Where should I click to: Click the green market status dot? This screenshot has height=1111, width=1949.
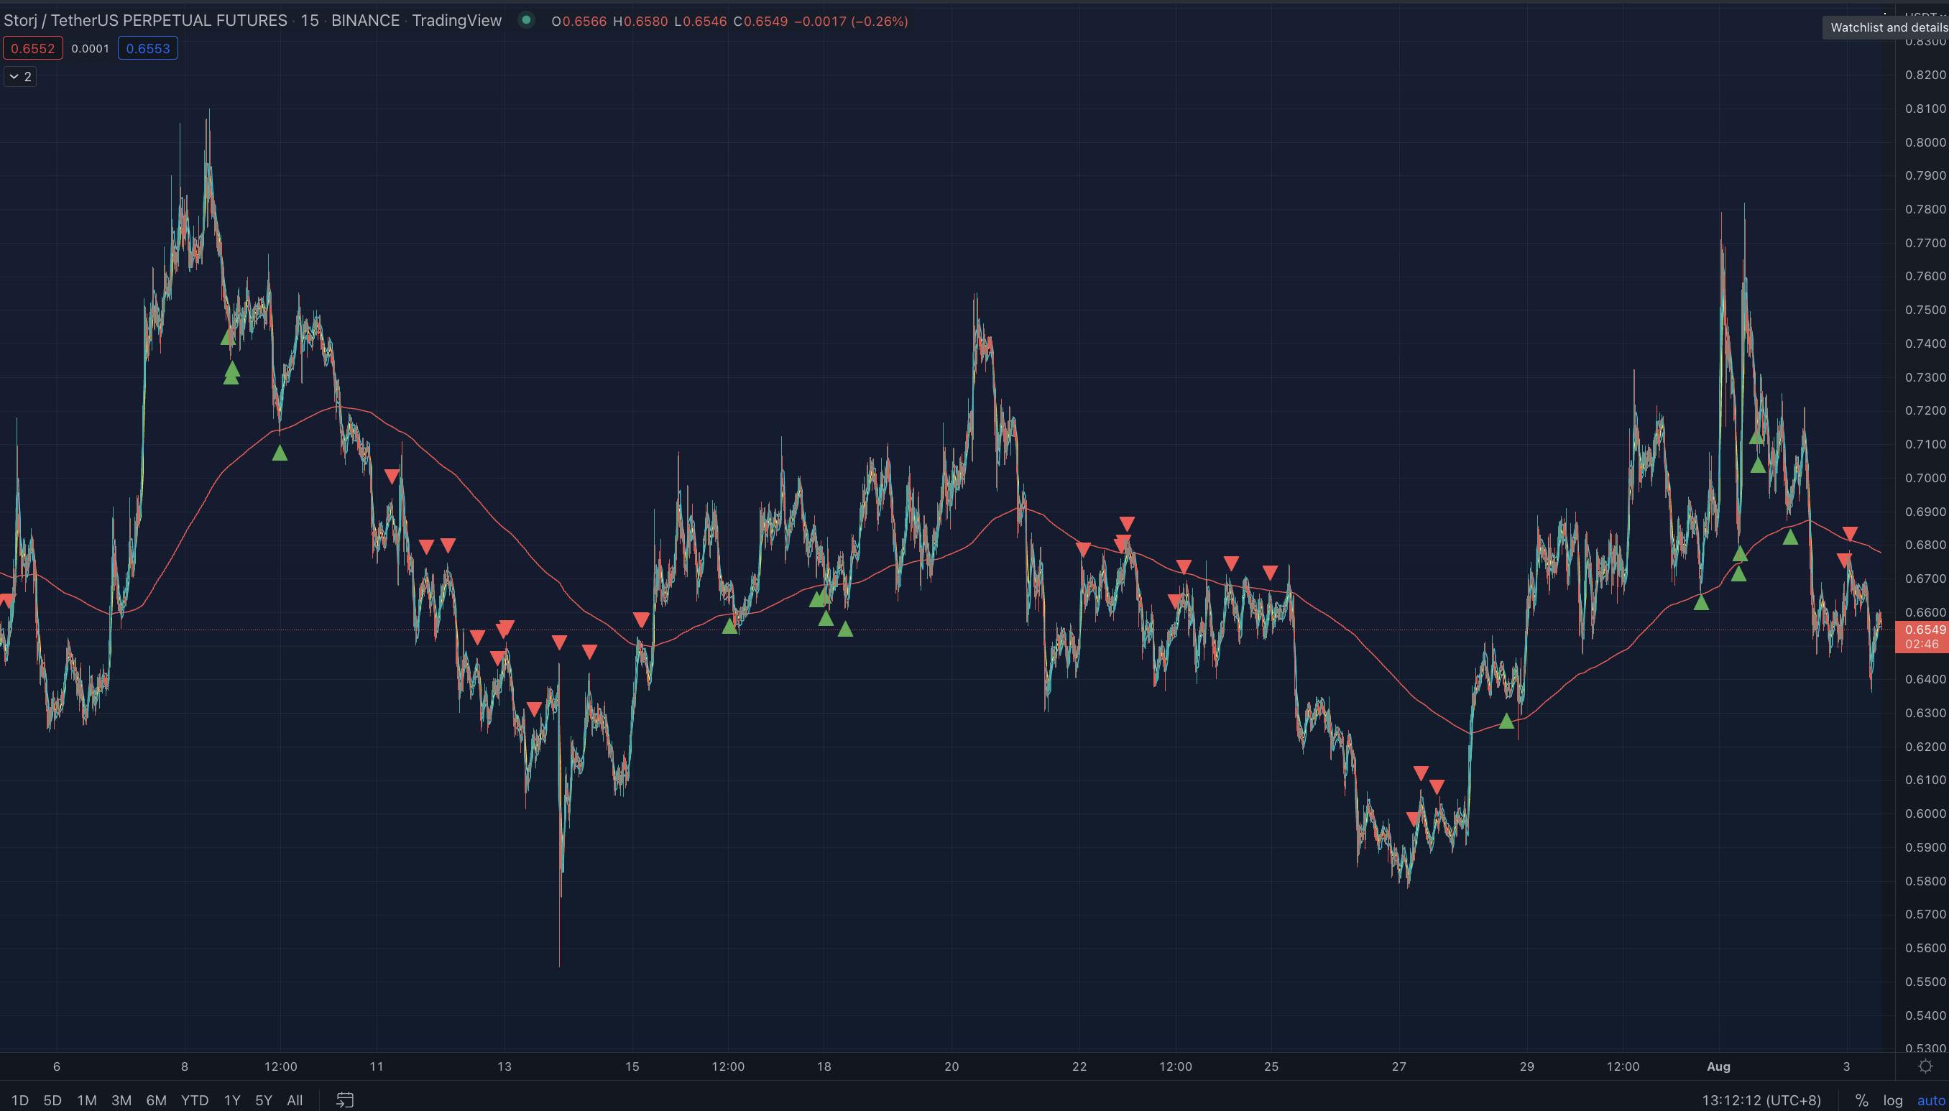(x=526, y=21)
